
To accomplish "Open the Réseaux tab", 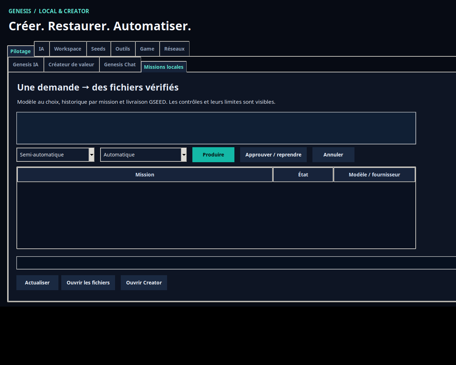I will tap(175, 49).
